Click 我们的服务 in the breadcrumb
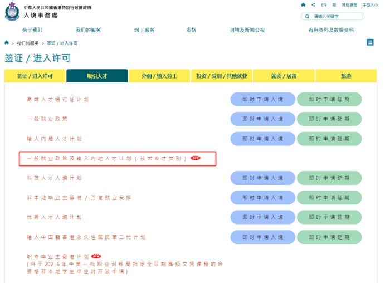This screenshot has height=283, width=390. point(28,43)
